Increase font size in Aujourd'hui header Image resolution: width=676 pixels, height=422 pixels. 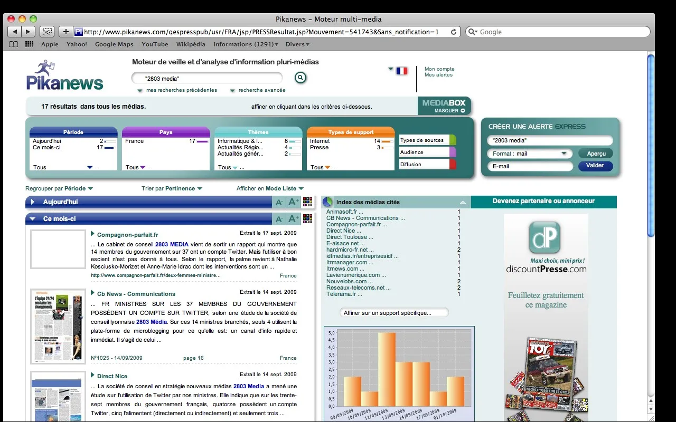coord(294,202)
